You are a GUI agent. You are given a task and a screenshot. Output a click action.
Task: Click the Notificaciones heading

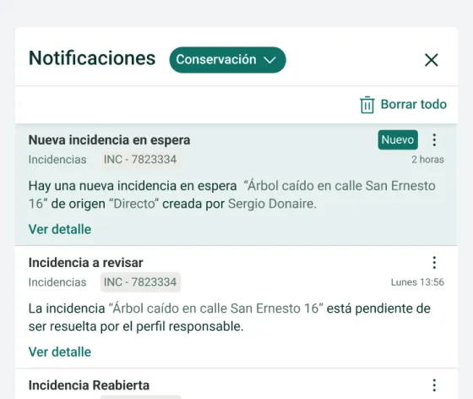92,58
